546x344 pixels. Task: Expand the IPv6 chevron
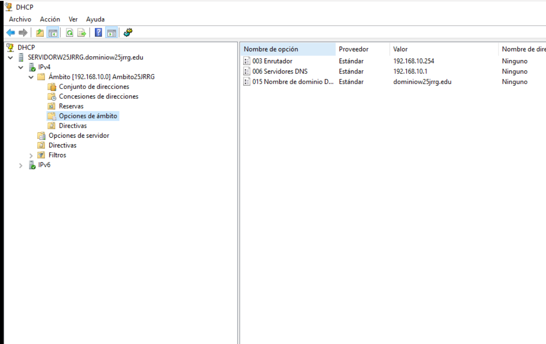click(x=20, y=166)
